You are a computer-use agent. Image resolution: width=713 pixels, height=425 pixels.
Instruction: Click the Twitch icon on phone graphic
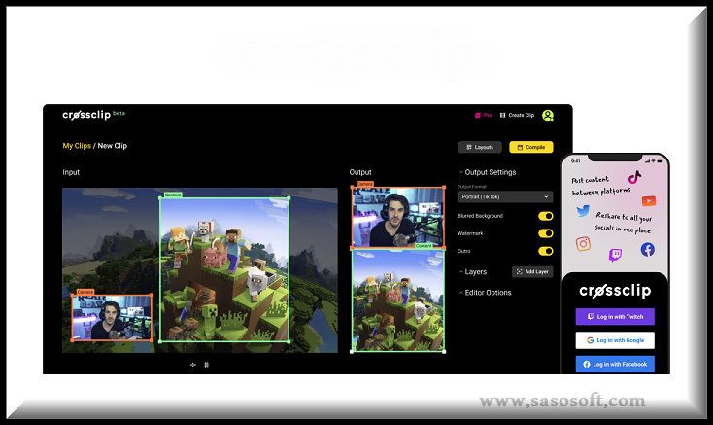tap(615, 255)
